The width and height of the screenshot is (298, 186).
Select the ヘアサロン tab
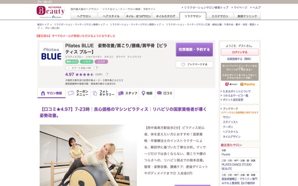tap(84, 16)
